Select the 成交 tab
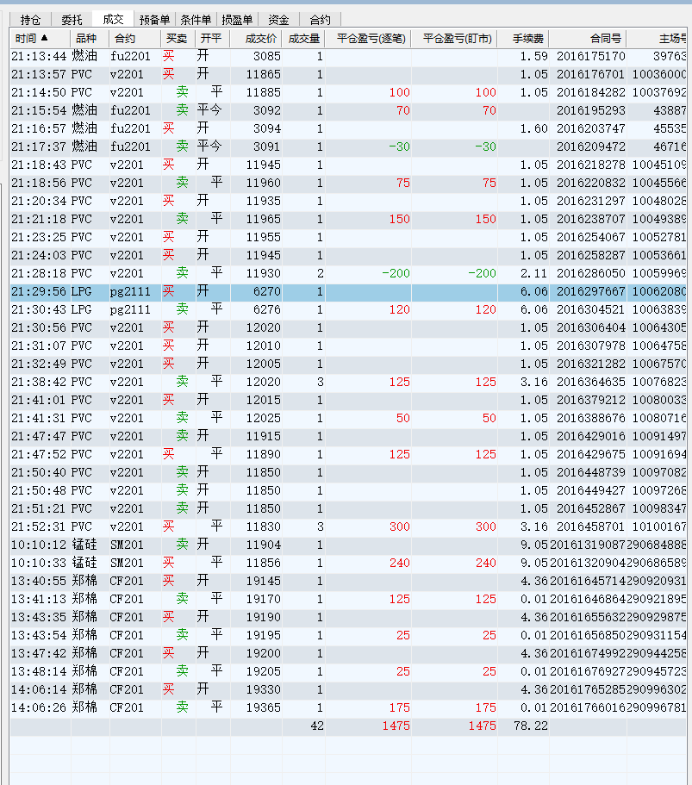 click(113, 19)
